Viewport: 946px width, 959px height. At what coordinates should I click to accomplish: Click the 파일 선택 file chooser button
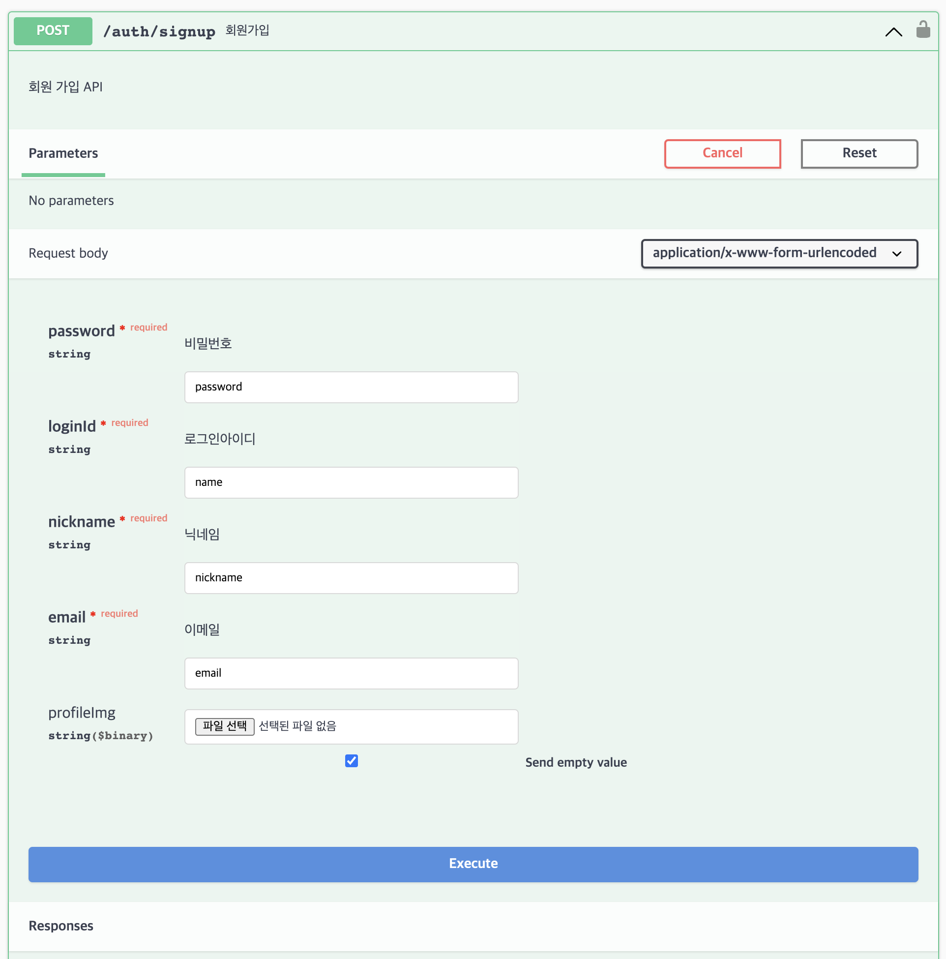224,726
